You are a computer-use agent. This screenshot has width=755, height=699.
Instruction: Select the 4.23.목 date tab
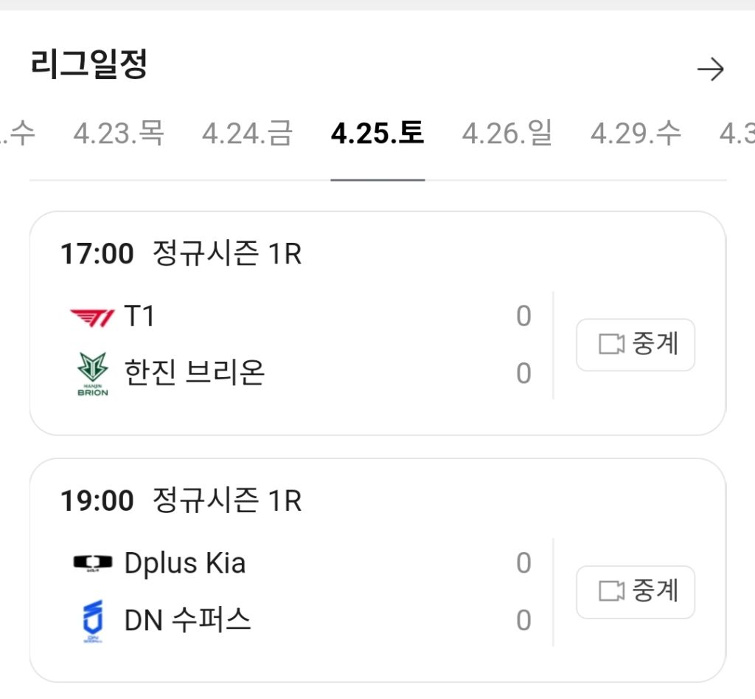(x=119, y=134)
